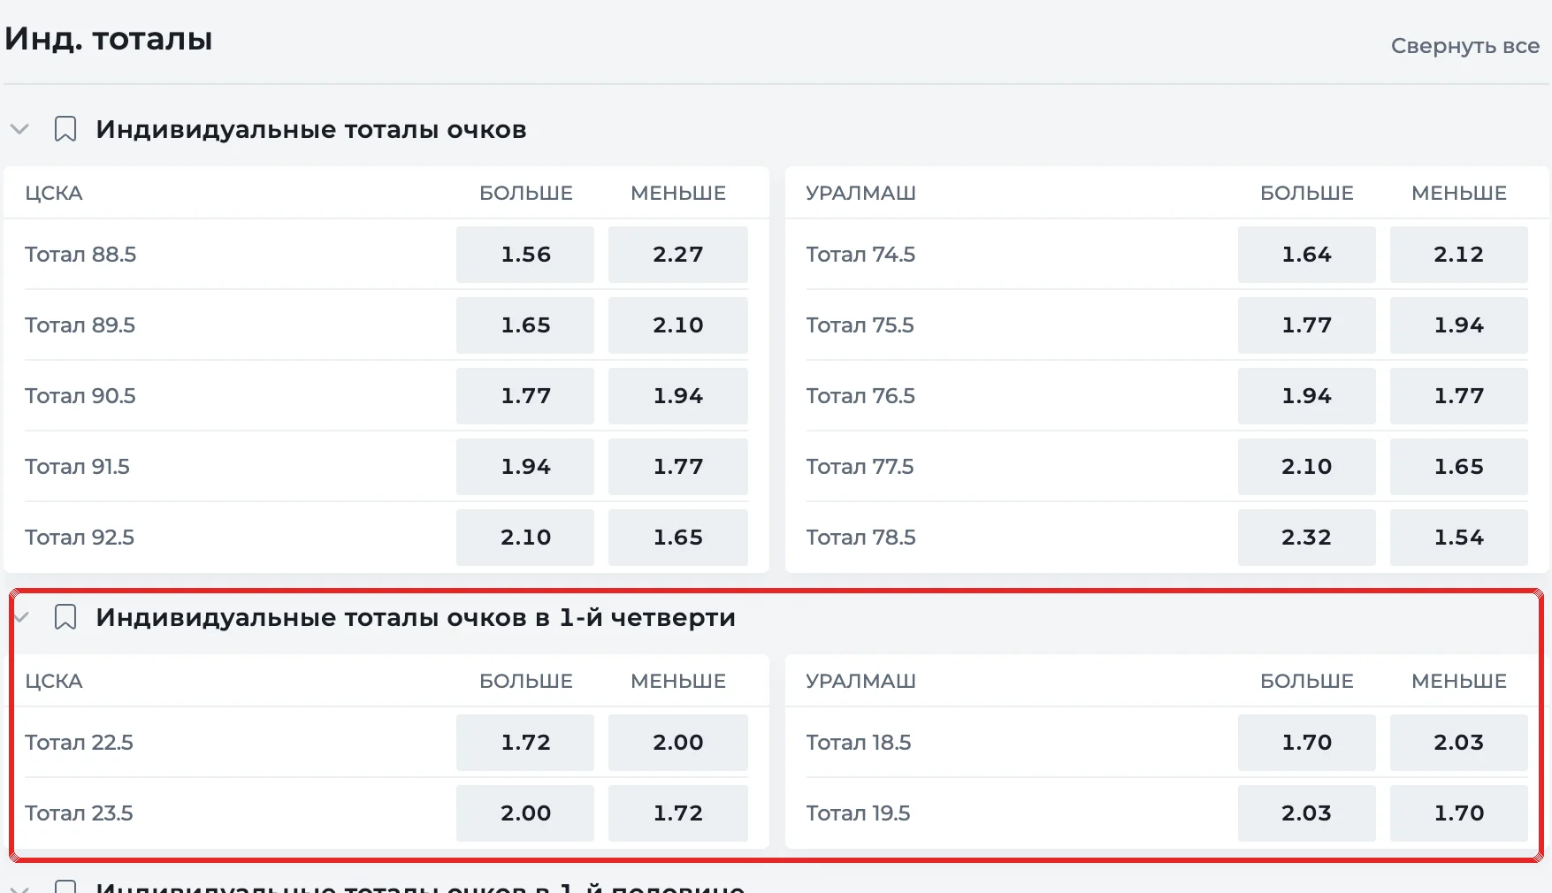Choose ЦСКА first-quarter Тотал 23.5 Меньше
Image resolution: width=1552 pixels, height=893 pixels.
[678, 813]
